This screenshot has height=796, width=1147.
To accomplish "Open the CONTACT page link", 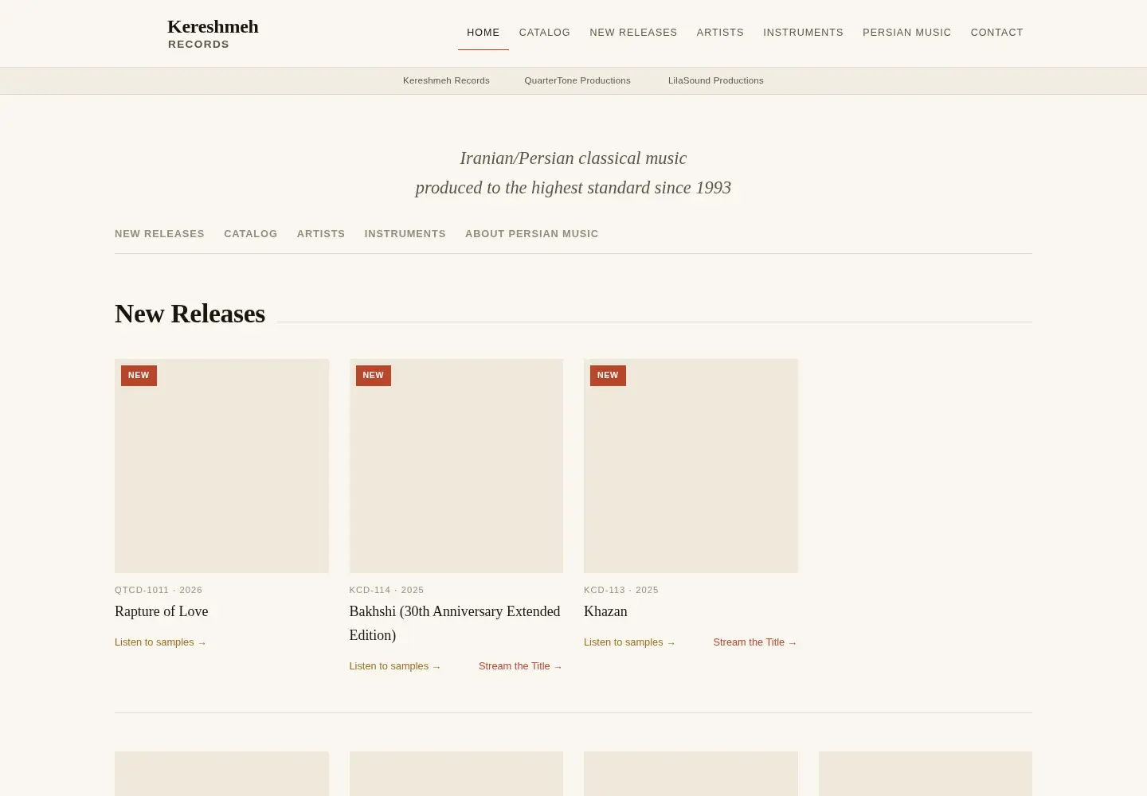I will [x=996, y=33].
